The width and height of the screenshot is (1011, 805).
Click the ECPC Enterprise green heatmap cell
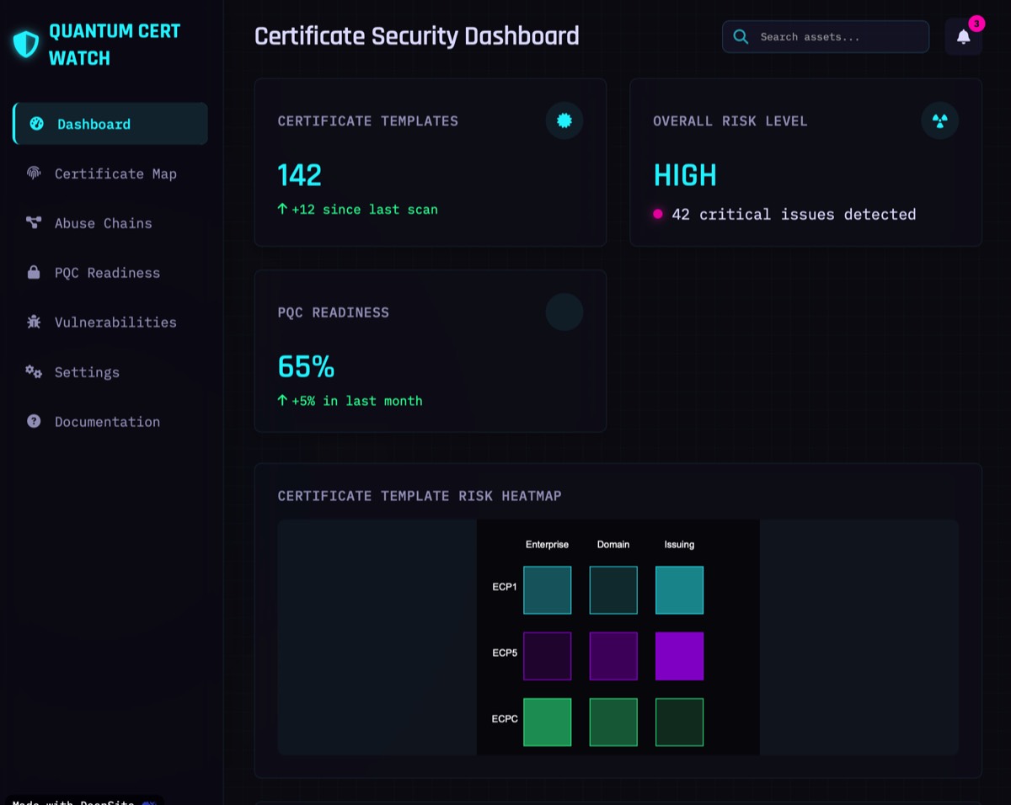[547, 722]
